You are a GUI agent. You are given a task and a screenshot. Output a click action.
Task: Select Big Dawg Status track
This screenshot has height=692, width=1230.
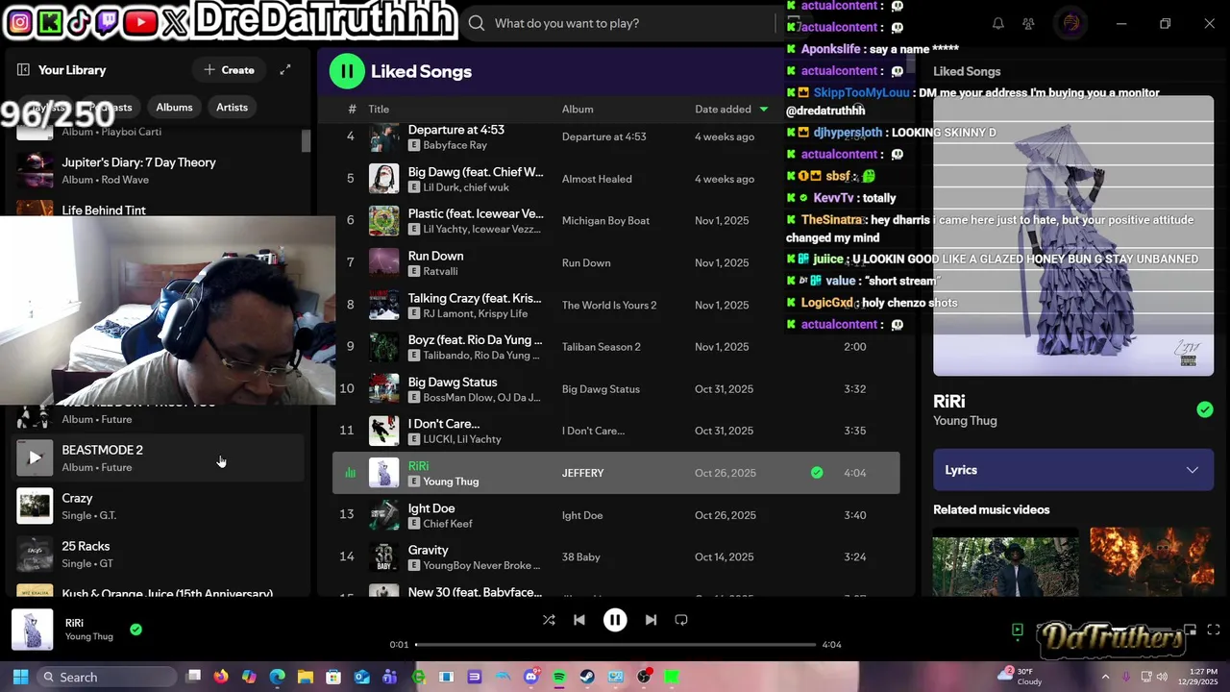[x=616, y=388]
